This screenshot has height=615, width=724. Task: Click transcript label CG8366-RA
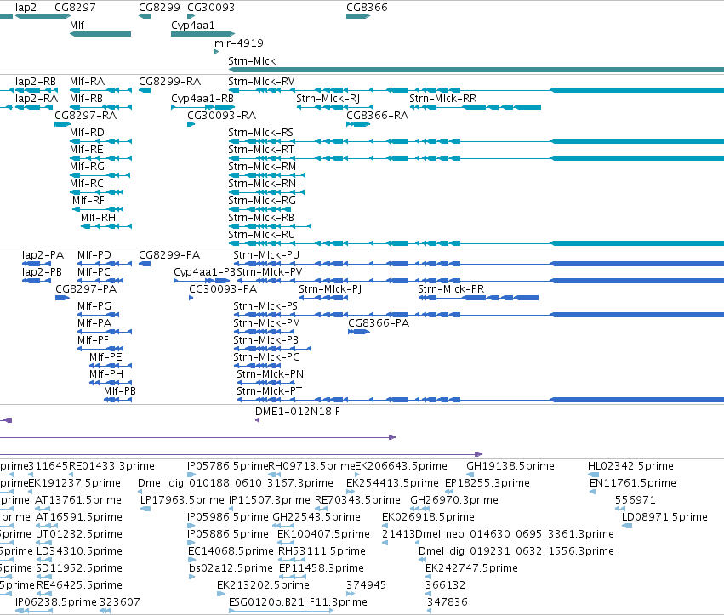tap(377, 116)
